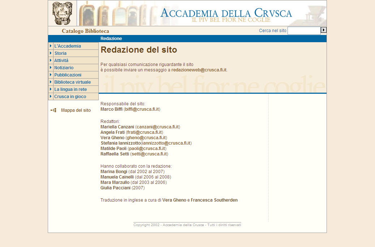This screenshot has width=375, height=247.
Task: Click the search go arrow button
Action: tap(324, 30)
